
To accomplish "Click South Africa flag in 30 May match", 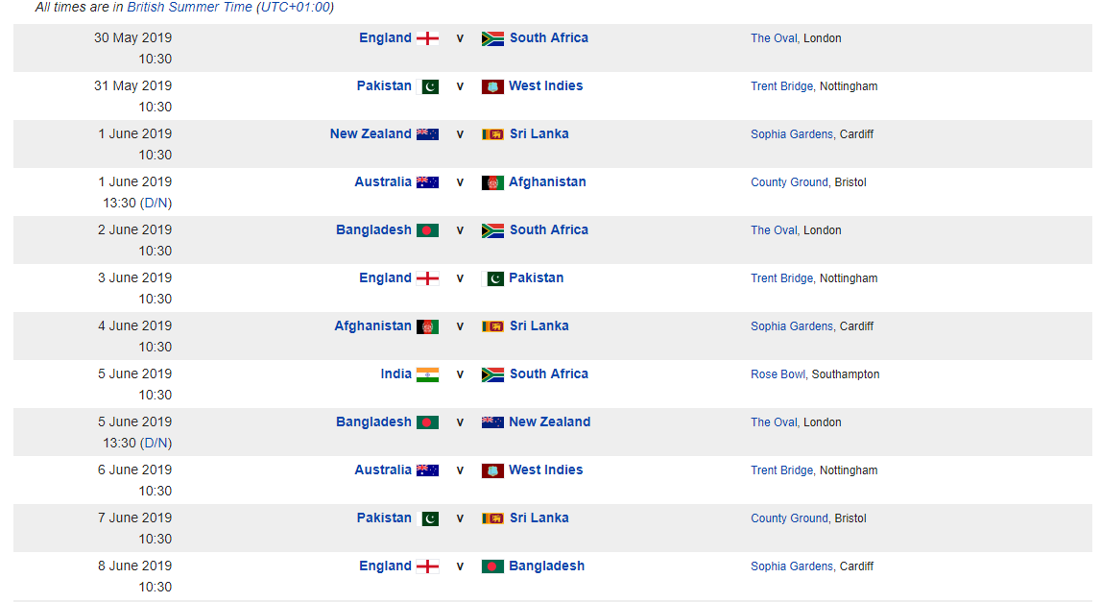I will (x=493, y=38).
